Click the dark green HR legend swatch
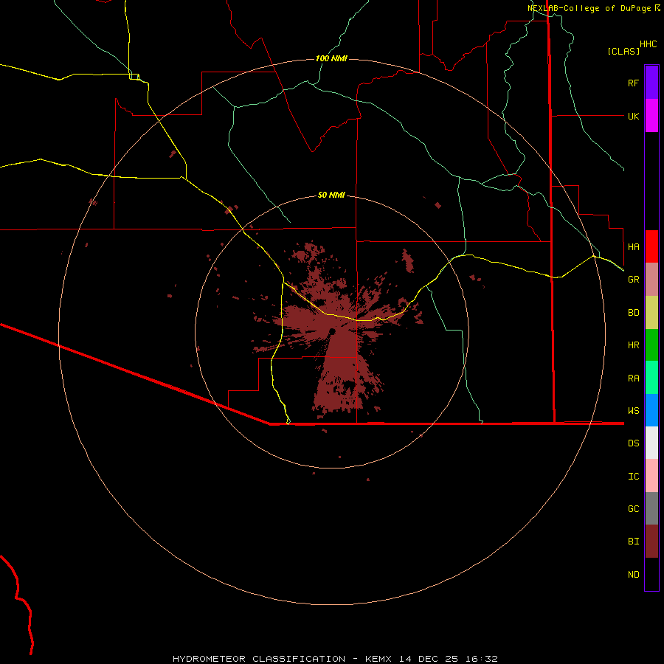664x664 pixels. (x=651, y=345)
